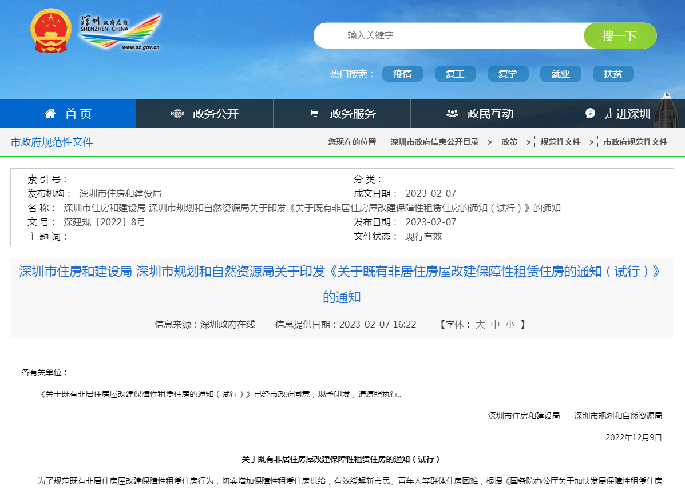Click the news icon beside 政务公开
This screenshot has width=685, height=498.
pyautogui.click(x=177, y=114)
